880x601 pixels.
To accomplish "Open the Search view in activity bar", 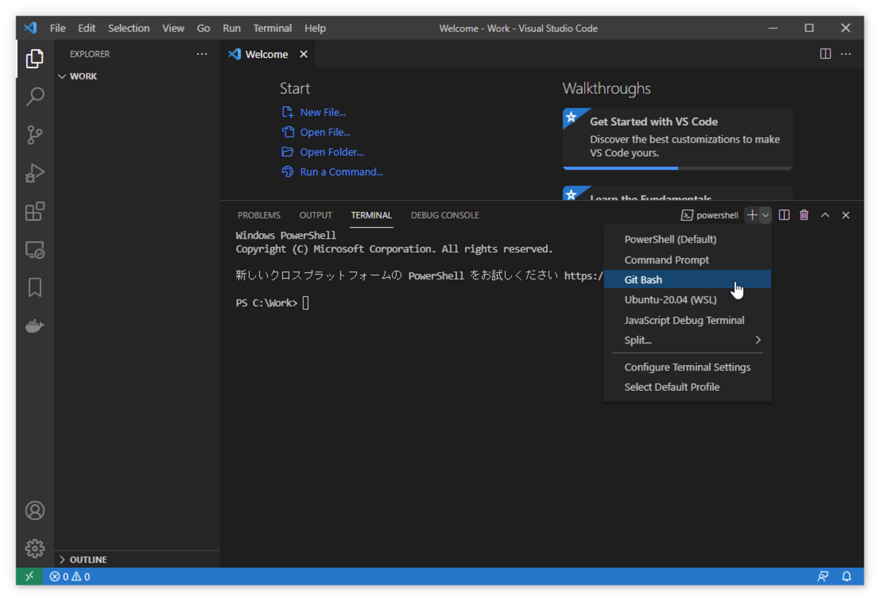I will tap(35, 97).
